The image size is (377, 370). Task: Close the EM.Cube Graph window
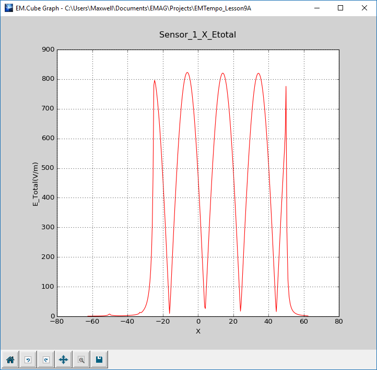click(364, 8)
